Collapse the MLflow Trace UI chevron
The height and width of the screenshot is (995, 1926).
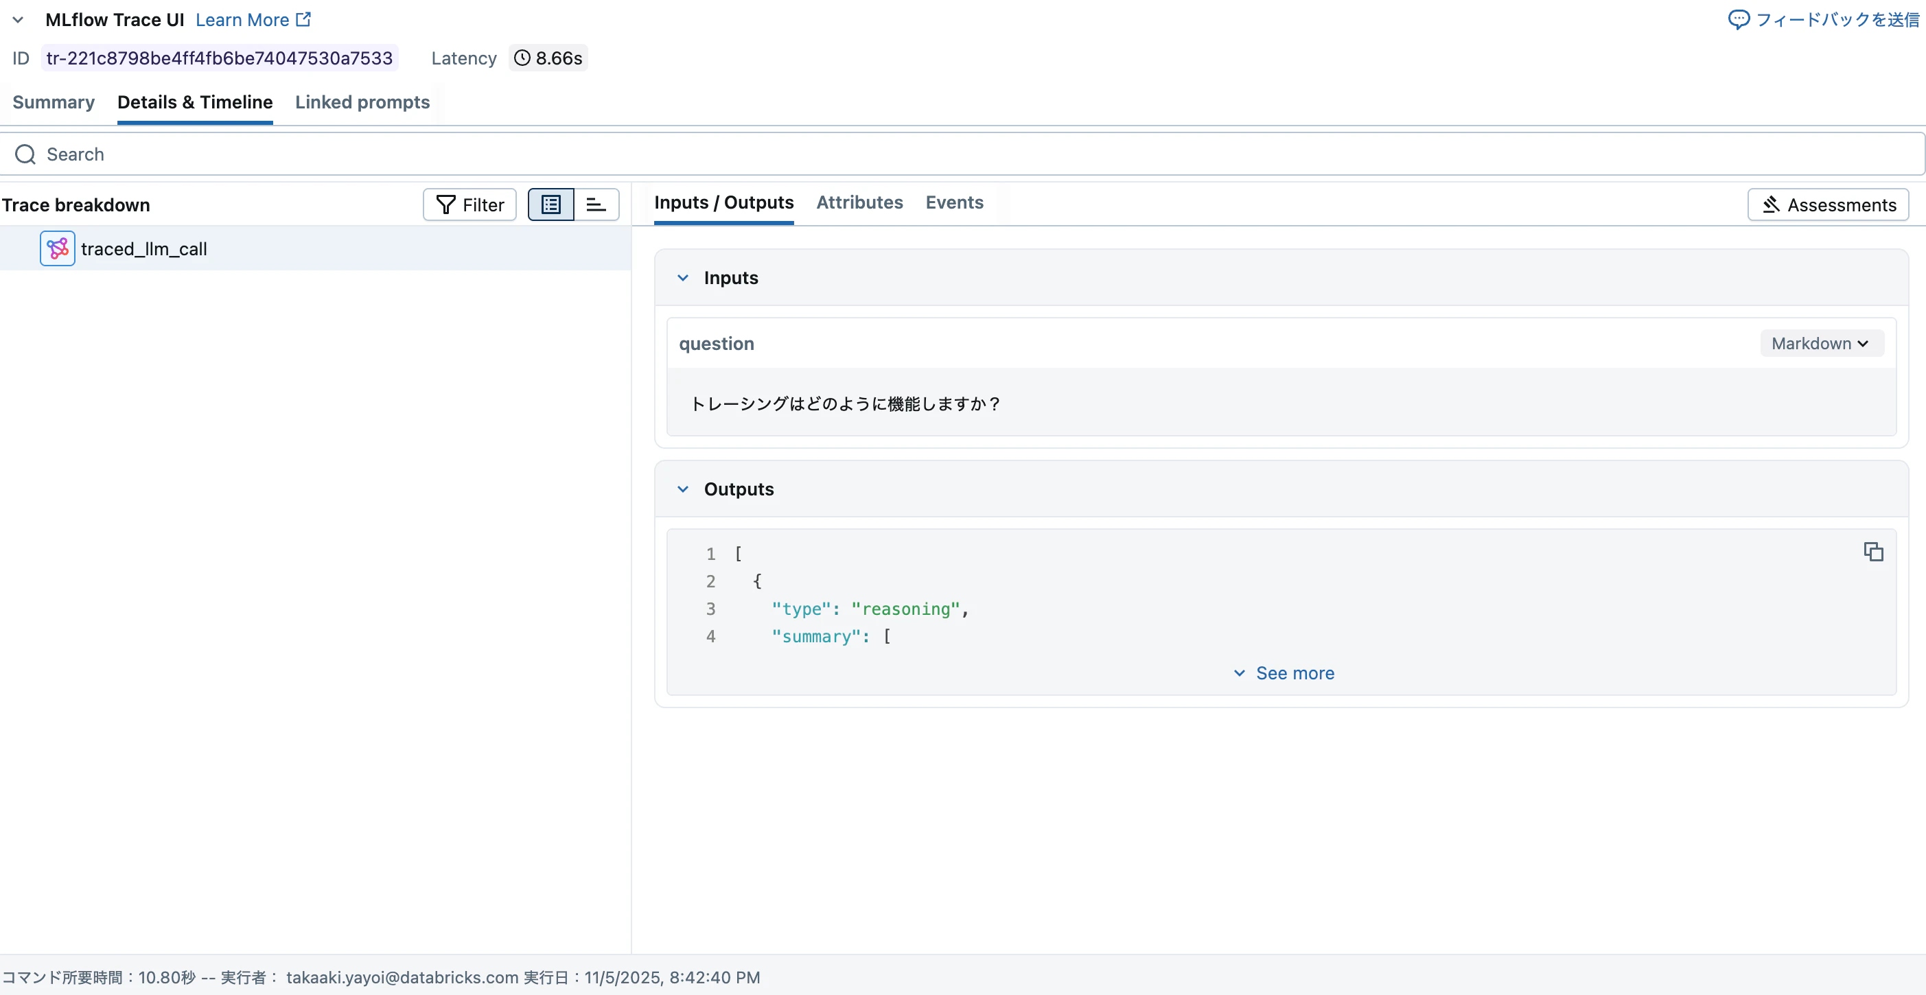pyautogui.click(x=18, y=20)
